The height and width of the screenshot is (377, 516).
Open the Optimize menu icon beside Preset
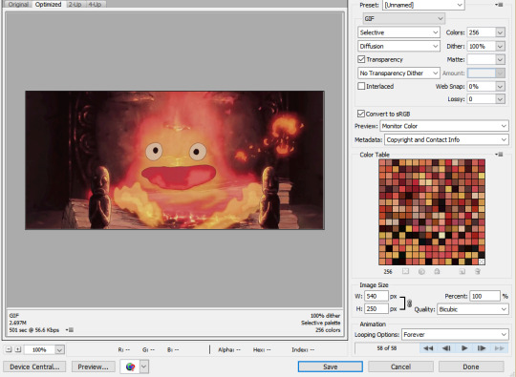coord(499,5)
